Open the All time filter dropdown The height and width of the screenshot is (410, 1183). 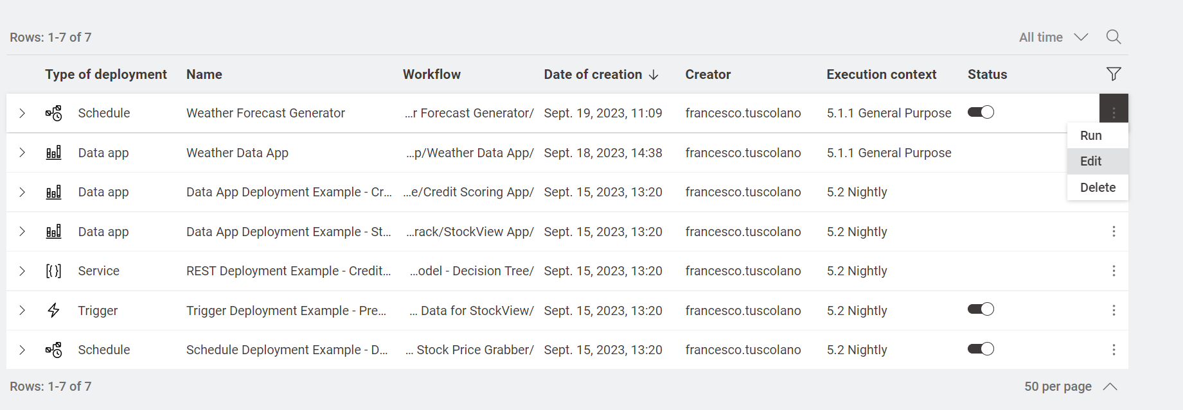pyautogui.click(x=1053, y=37)
